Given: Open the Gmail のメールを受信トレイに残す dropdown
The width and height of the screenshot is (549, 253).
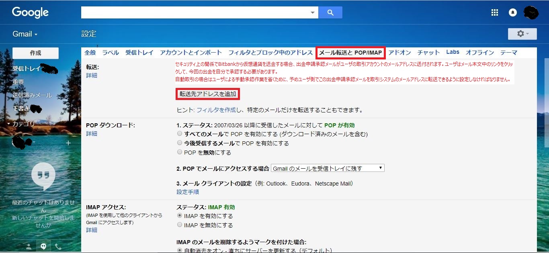Looking at the screenshot, I should [x=328, y=168].
